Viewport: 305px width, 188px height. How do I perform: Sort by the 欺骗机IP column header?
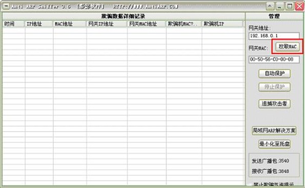coord(222,24)
